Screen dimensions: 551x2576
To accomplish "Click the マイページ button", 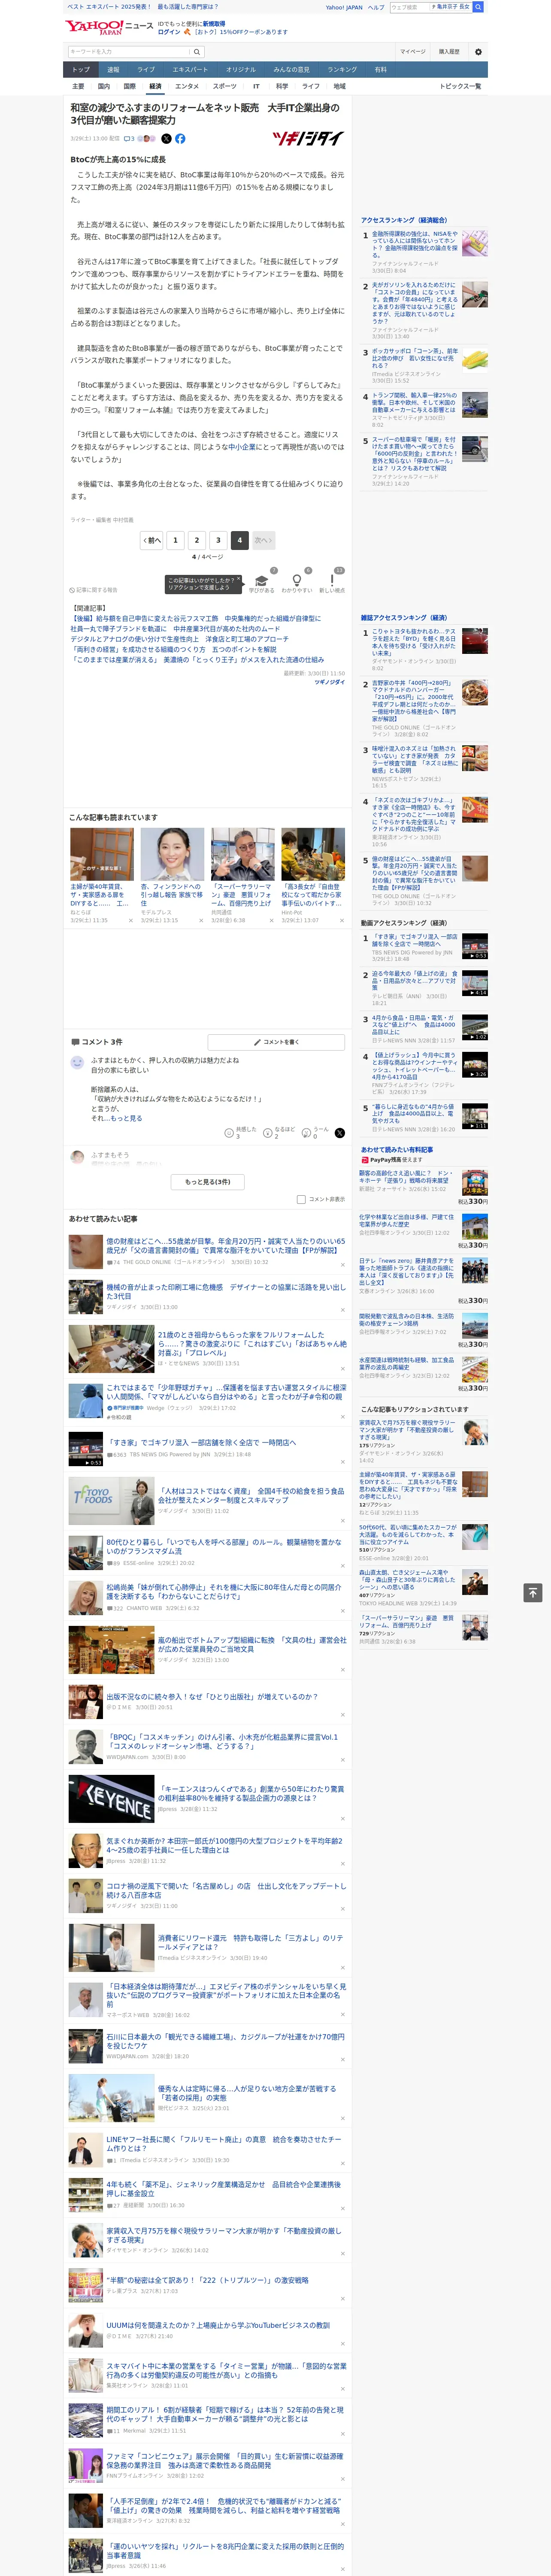I will click(412, 52).
